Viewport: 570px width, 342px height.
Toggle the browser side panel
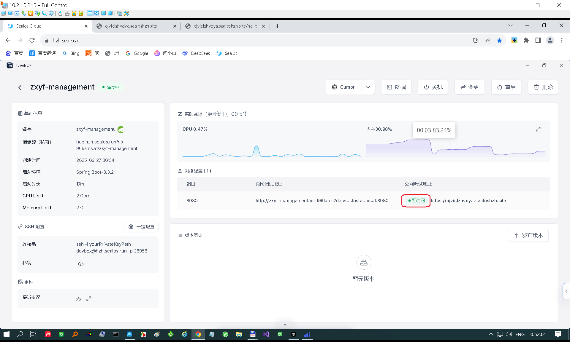(x=538, y=41)
